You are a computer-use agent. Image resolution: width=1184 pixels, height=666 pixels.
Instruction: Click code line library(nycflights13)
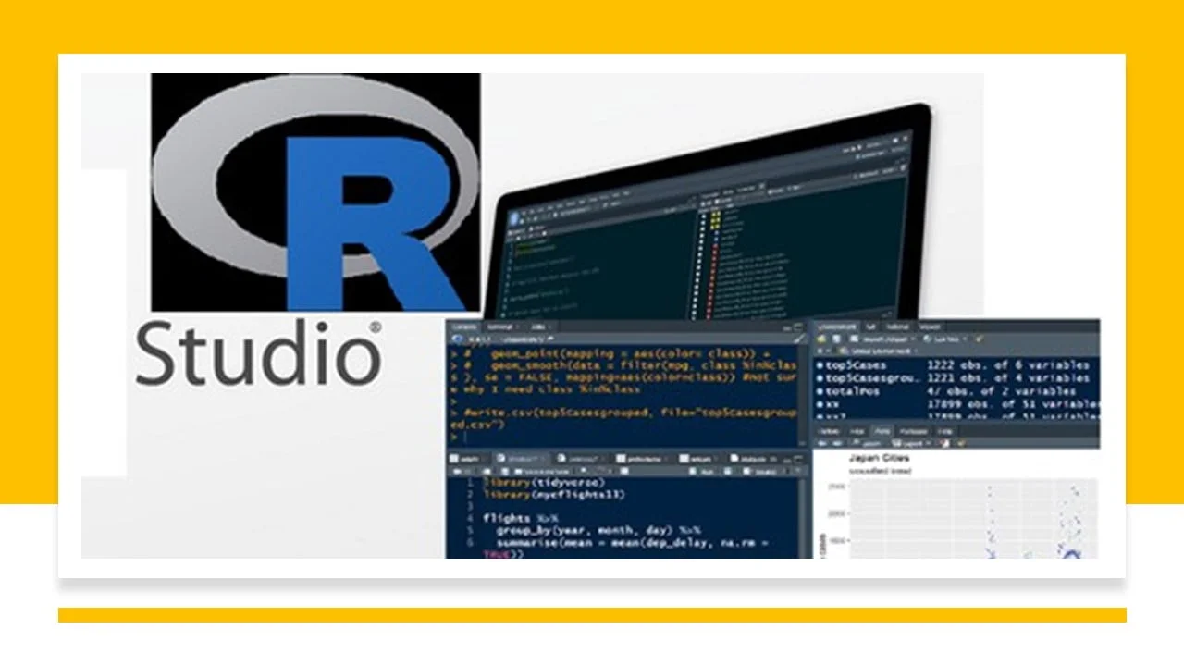554,495
